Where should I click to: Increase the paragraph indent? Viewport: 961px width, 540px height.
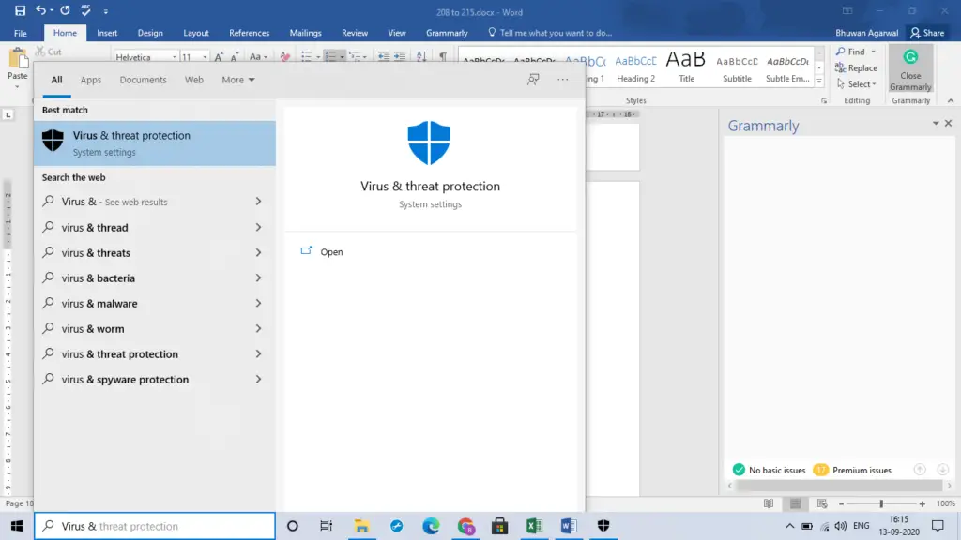pos(400,57)
